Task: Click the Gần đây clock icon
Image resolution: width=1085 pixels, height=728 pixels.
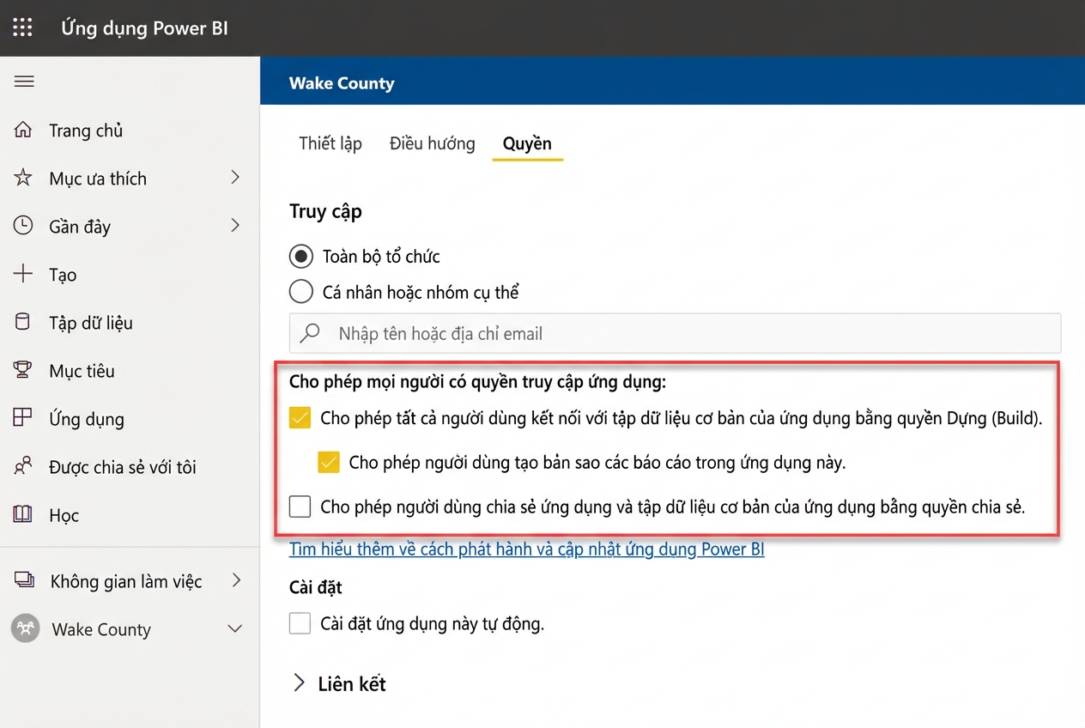Action: [x=23, y=227]
